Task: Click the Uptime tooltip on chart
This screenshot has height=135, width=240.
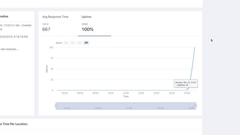Action: click(186, 84)
